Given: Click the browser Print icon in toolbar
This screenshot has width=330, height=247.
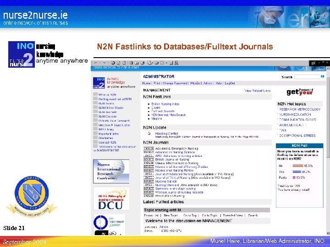Looking at the screenshot, I should point(157,63).
